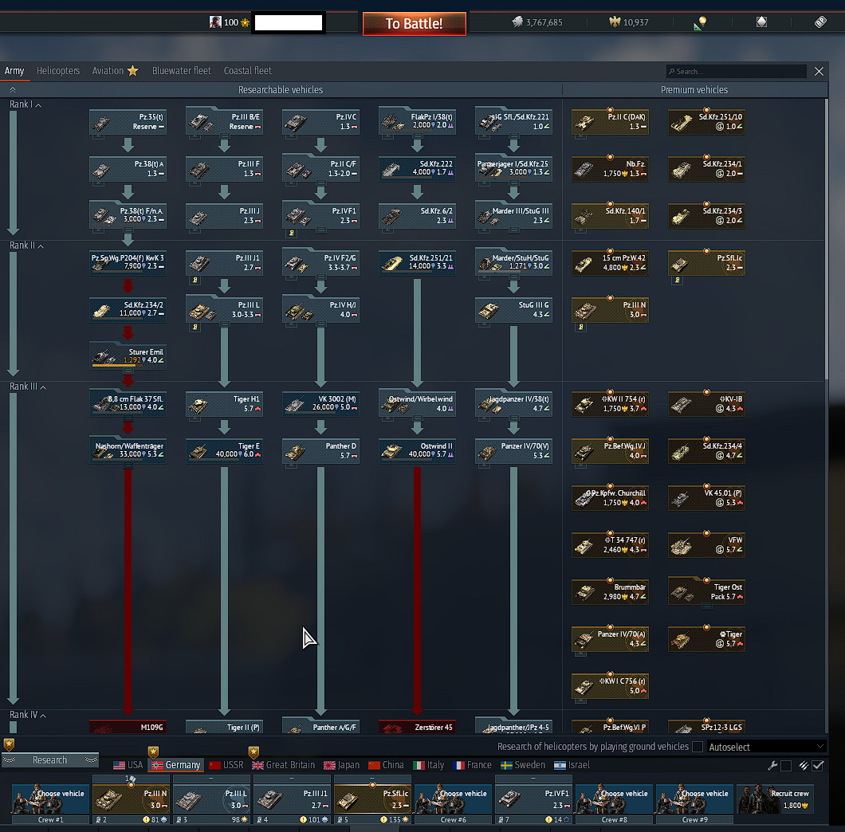Open the inventory items icon at top right
Screen dimensions: 845x832
[820, 22]
